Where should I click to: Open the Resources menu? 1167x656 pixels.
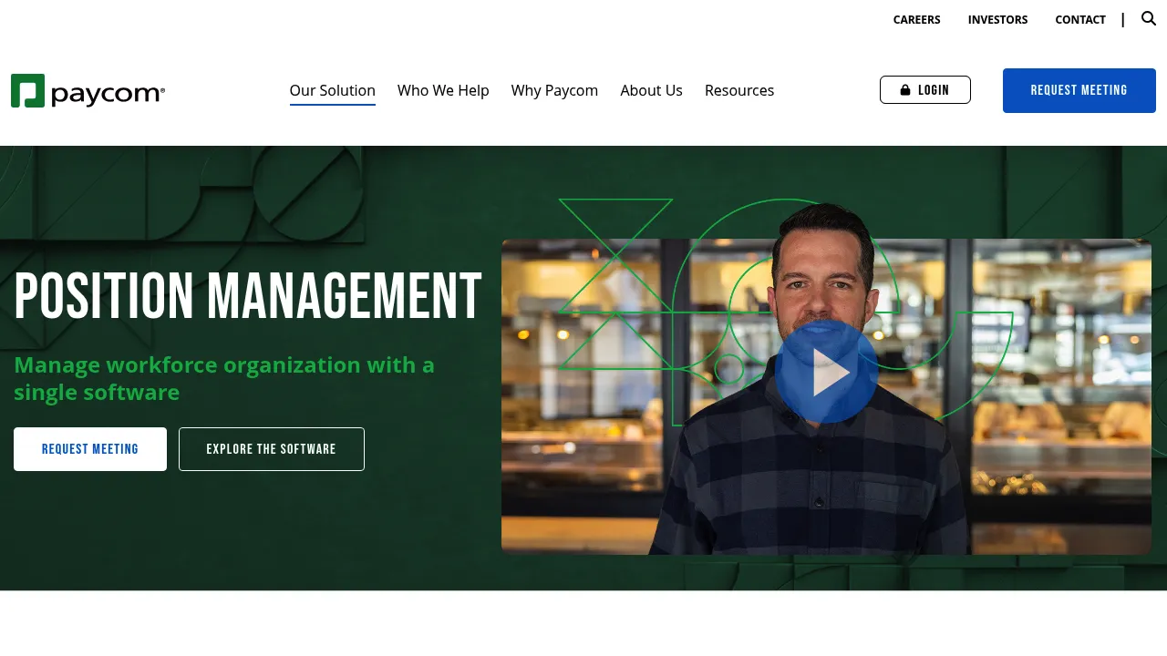(x=739, y=90)
